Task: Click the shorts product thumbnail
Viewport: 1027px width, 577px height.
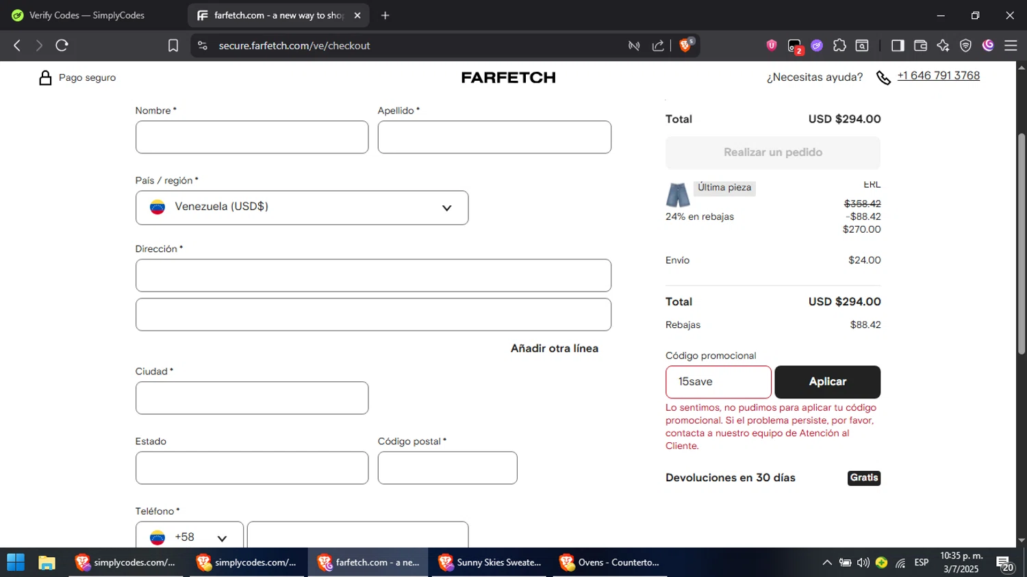Action: (x=678, y=195)
